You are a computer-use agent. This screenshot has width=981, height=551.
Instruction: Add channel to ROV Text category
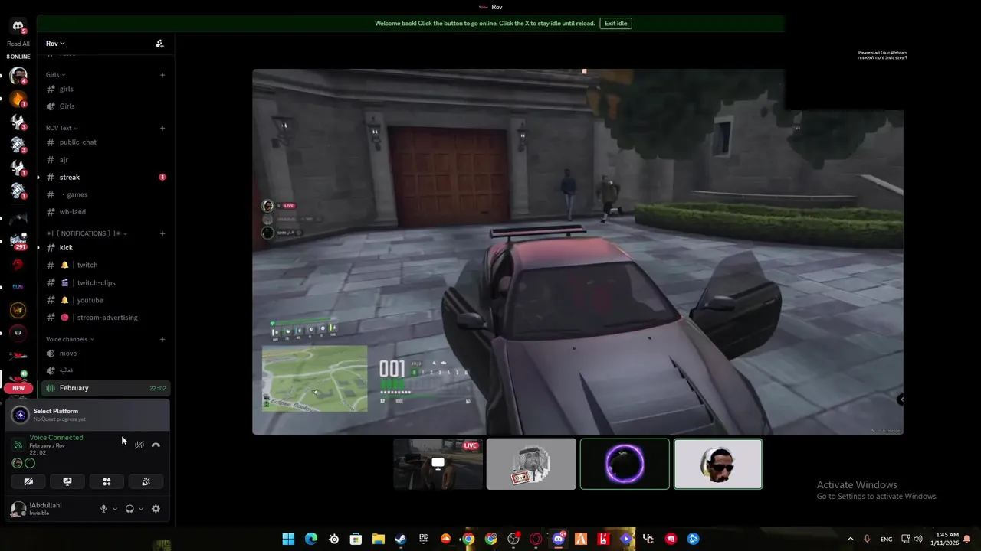[162, 128]
